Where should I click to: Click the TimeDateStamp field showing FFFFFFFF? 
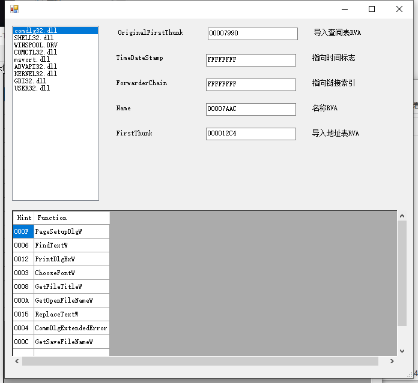coord(251,60)
